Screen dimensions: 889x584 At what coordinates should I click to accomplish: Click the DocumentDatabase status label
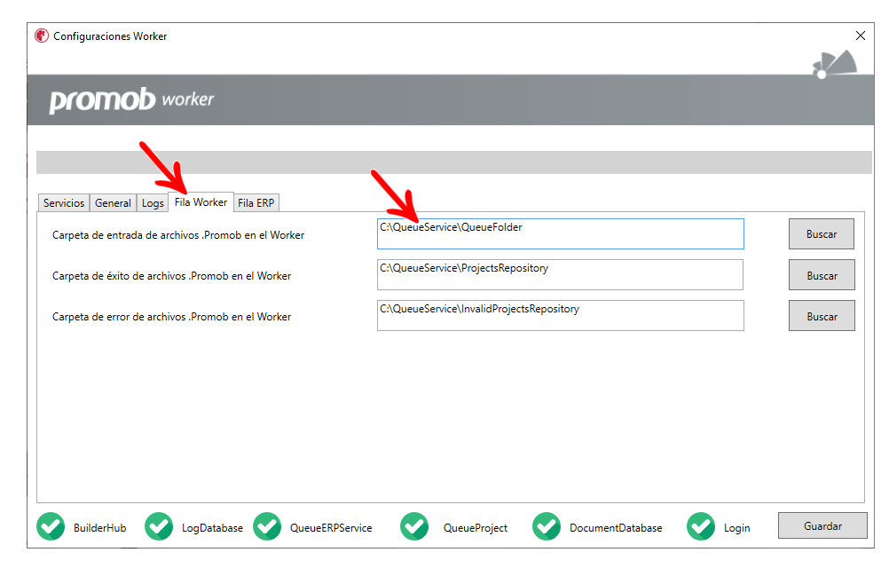tap(616, 528)
